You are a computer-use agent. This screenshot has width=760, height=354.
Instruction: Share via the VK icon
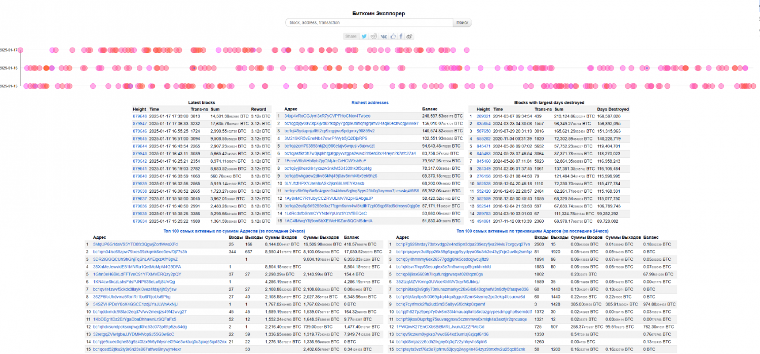tap(384, 37)
